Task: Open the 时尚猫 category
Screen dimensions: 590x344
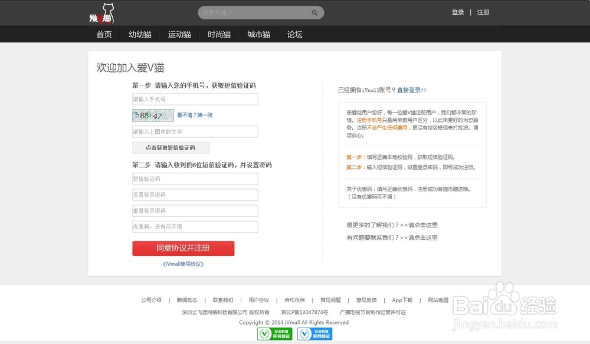Action: coord(219,34)
